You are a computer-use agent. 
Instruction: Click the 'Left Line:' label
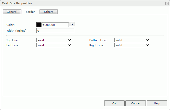coord(13,45)
